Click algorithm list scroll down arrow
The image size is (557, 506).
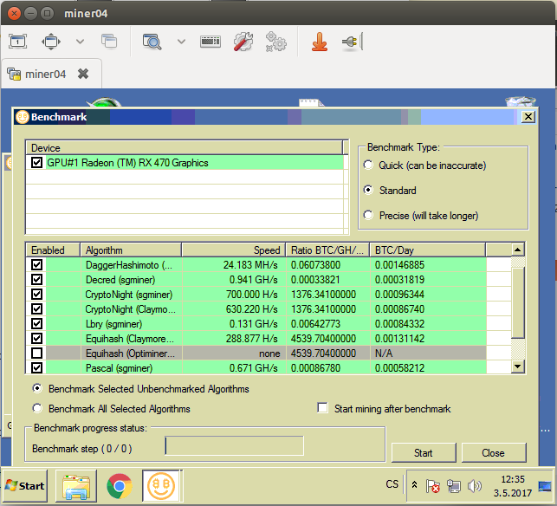[x=517, y=367]
